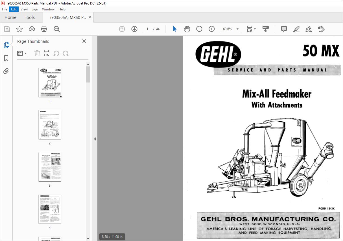The height and width of the screenshot is (241, 343).
Task: Go to next page arrow
Action: [134, 29]
